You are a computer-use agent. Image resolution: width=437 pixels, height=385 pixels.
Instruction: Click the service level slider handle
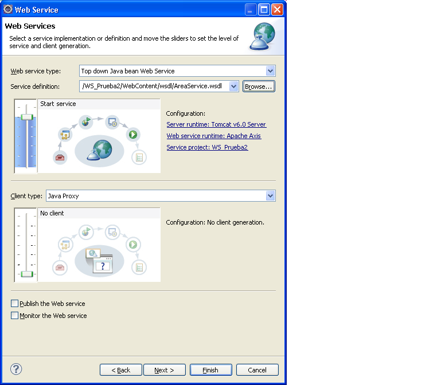(x=27, y=117)
